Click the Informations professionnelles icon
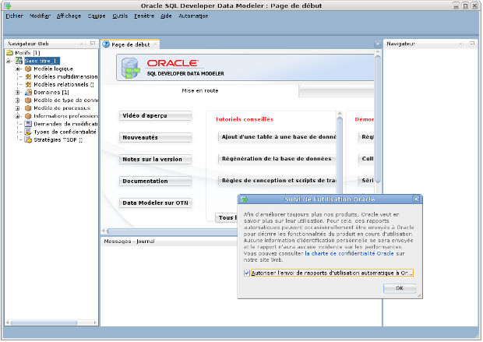Image resolution: width=483 pixels, height=342 pixels. tap(28, 116)
